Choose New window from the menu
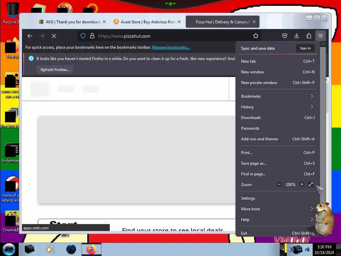 (278, 72)
